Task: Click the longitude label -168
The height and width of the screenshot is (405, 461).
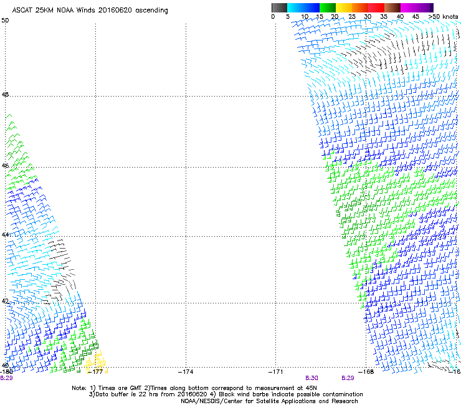Action: pyautogui.click(x=366, y=372)
